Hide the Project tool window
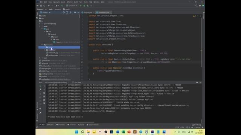 pos(78,12)
